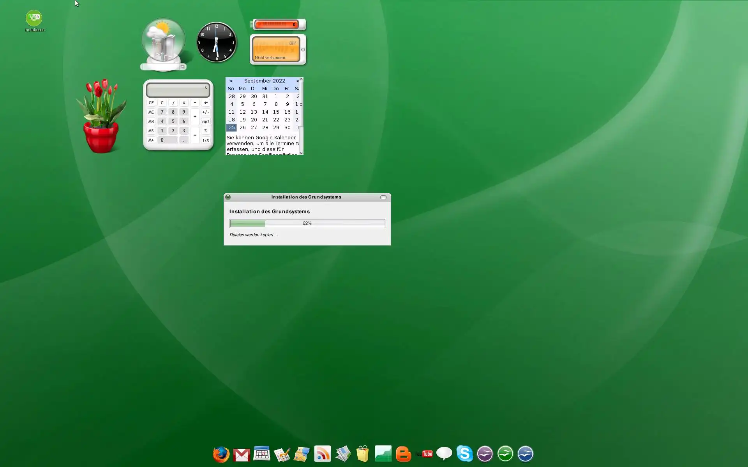Select September 14 in the calendar
Image resolution: width=748 pixels, height=467 pixels.
click(265, 112)
